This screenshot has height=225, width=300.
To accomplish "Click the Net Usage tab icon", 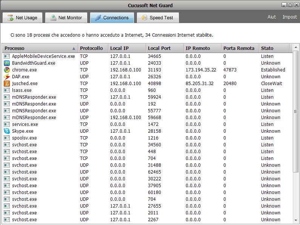I will tap(10, 18).
